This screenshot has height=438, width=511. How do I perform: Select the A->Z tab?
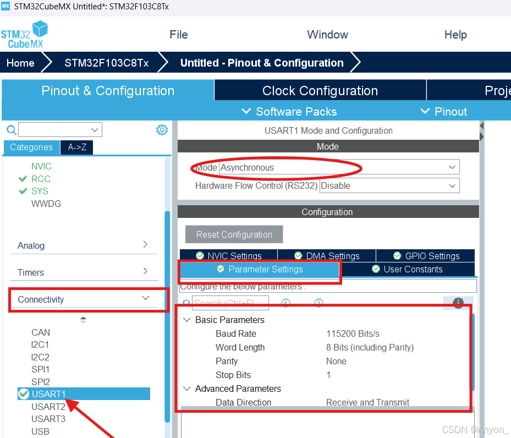click(x=77, y=147)
